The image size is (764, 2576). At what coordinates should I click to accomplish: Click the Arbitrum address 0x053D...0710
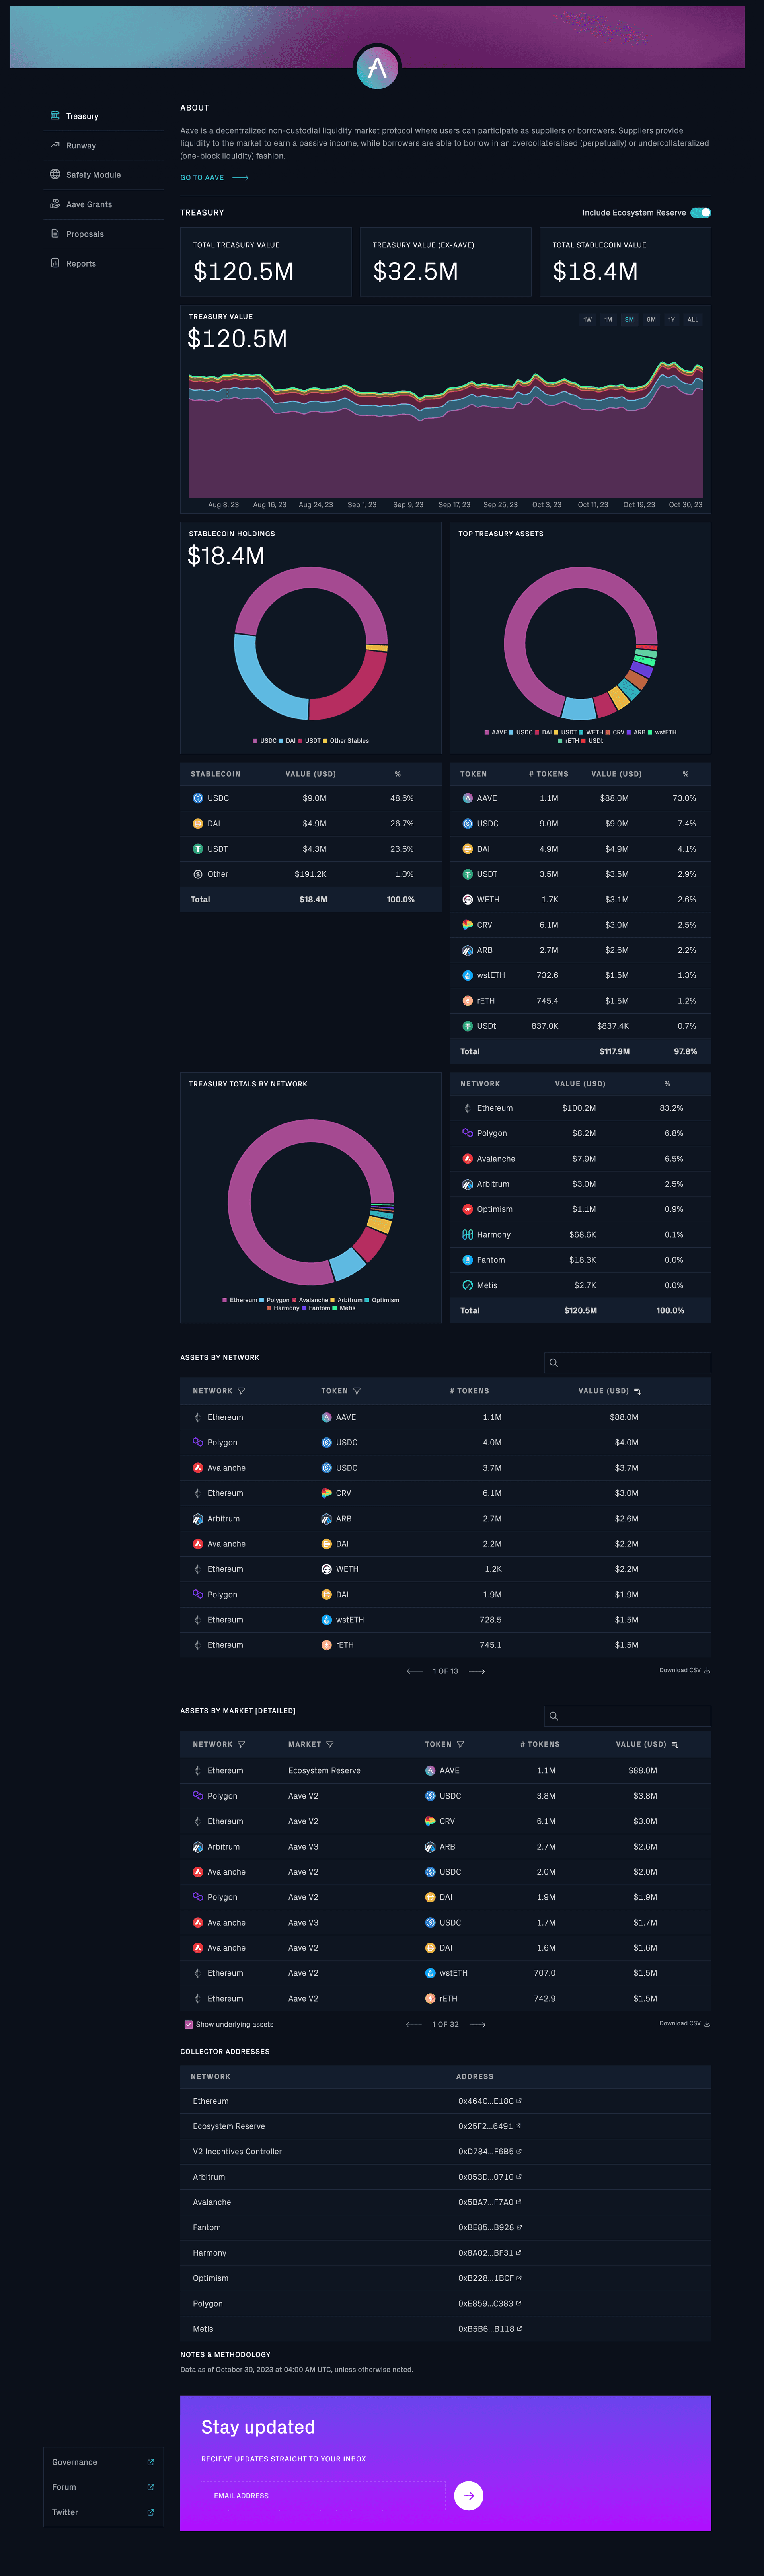(485, 2177)
